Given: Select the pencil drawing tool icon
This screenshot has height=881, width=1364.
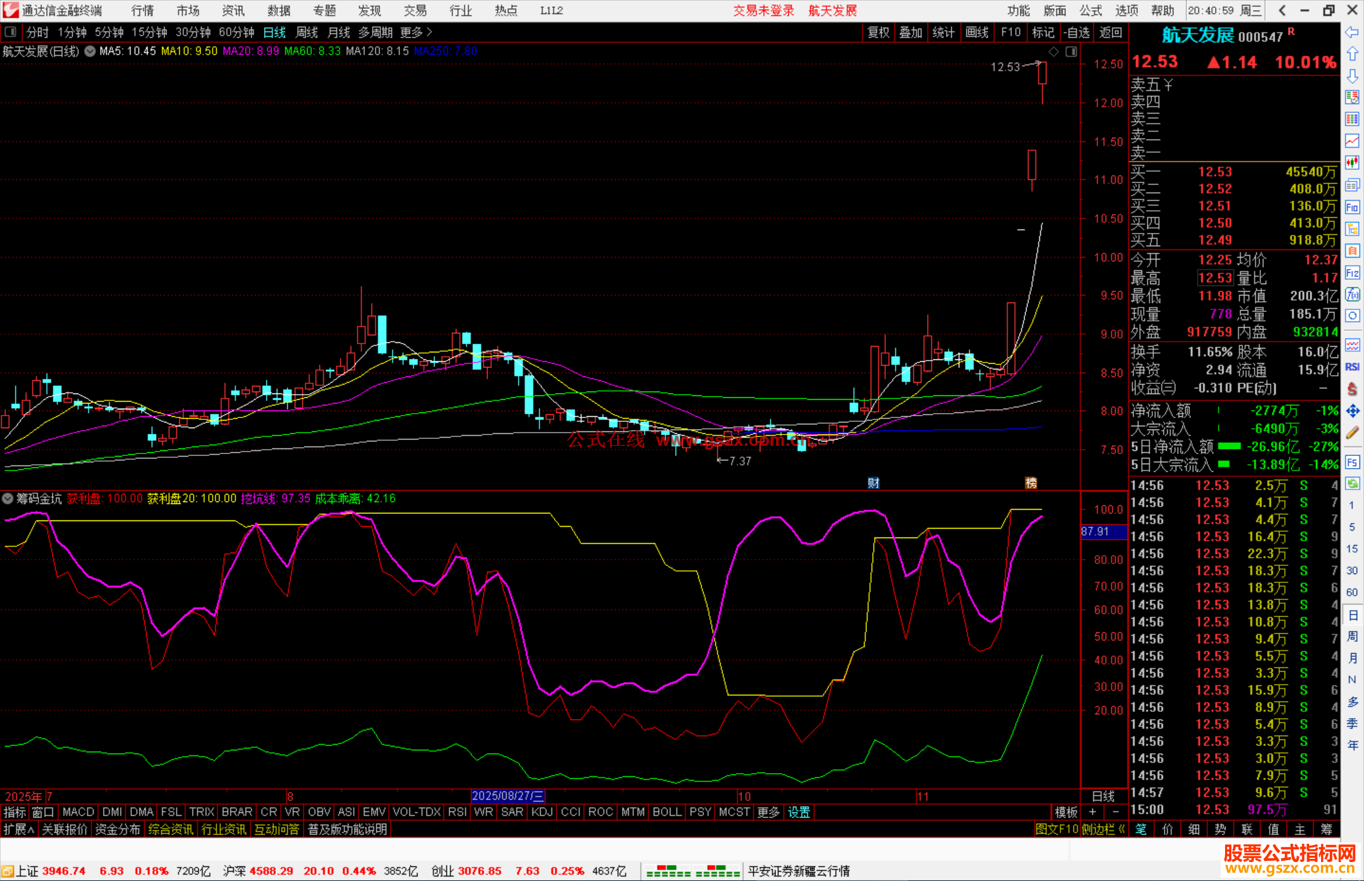Looking at the screenshot, I should pyautogui.click(x=1352, y=433).
